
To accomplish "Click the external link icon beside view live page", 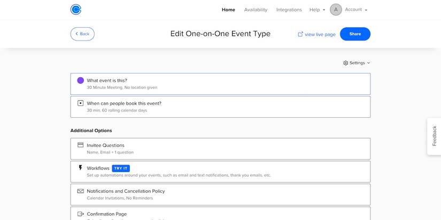I will pos(300,34).
